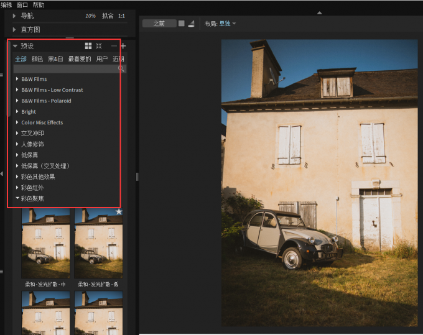Click the plus icon to add preset
Screen dimensions: 423x335
point(123,46)
